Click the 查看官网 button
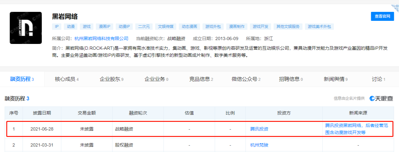 pos(382,16)
